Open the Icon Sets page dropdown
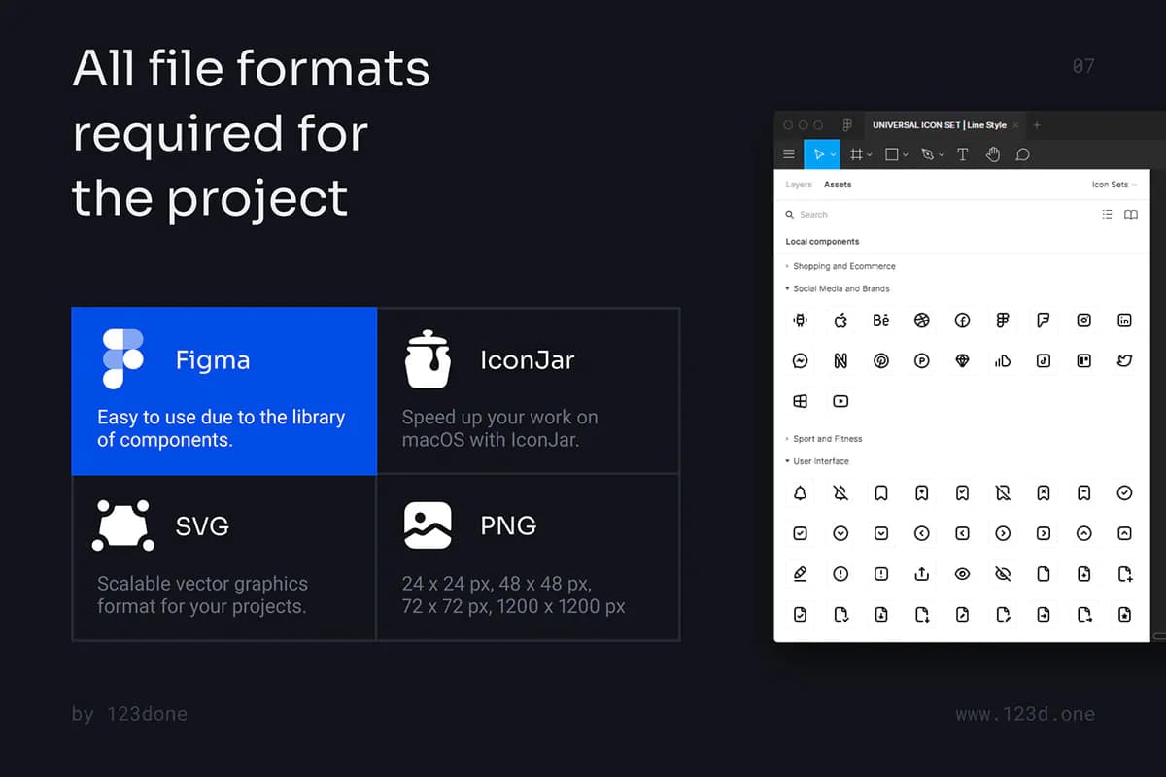The width and height of the screenshot is (1166, 777). (1115, 185)
